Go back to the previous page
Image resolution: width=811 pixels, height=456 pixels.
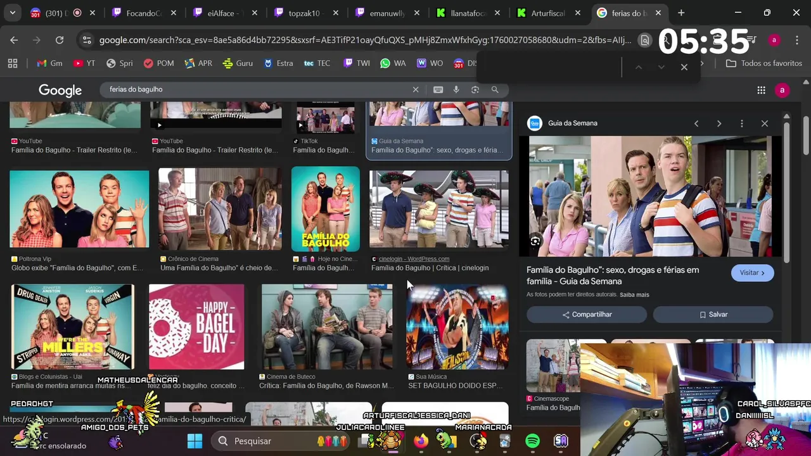[x=14, y=40]
